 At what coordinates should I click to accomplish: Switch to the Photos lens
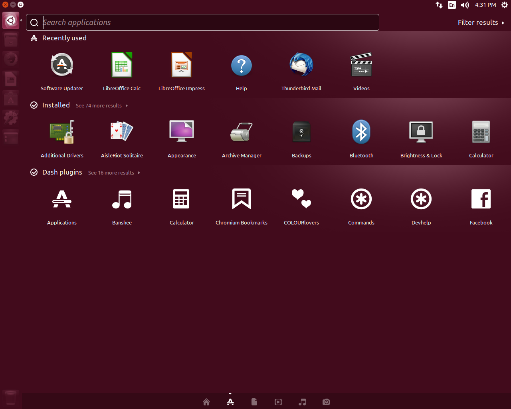pos(326,402)
